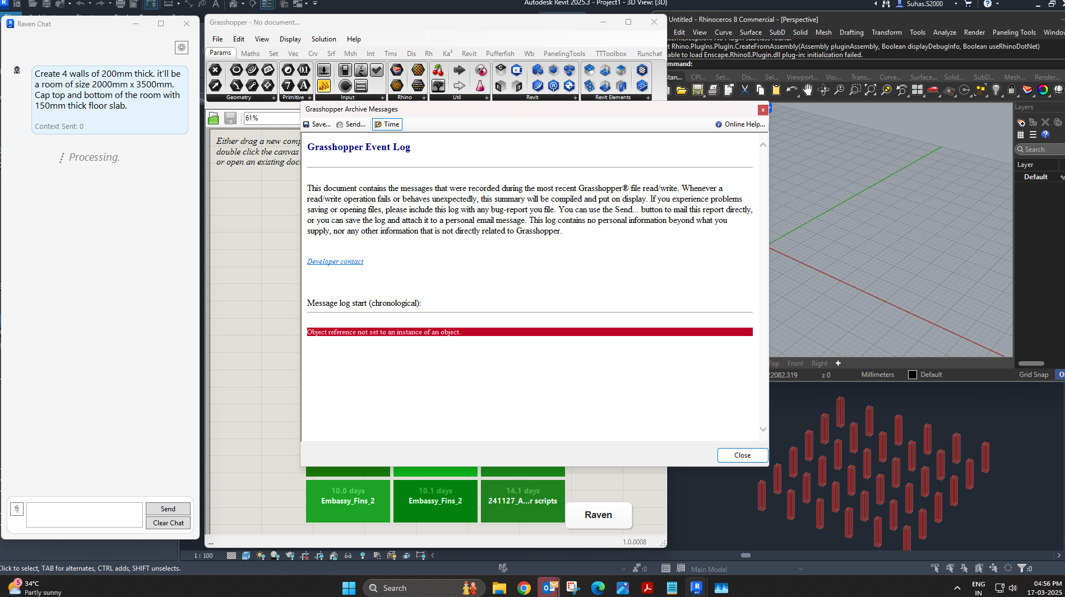The height and width of the screenshot is (597, 1065).
Task: Open the Mesh menu in Rhinoceros
Action: [823, 32]
